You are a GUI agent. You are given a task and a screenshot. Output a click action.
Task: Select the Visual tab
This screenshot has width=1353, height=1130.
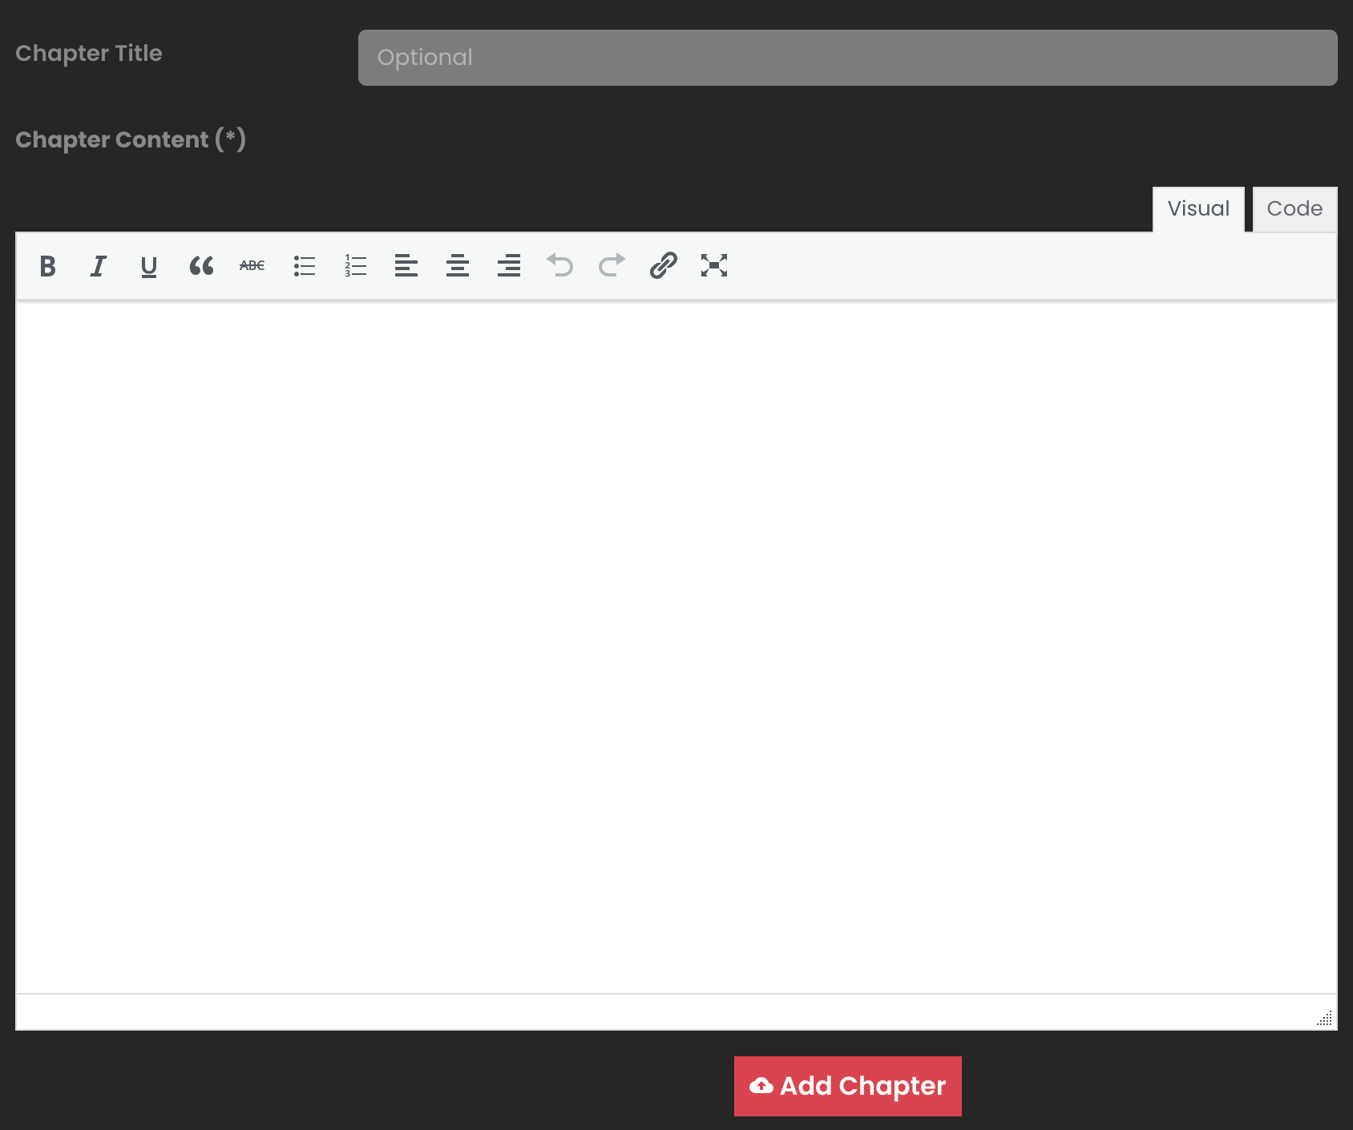[x=1198, y=209]
